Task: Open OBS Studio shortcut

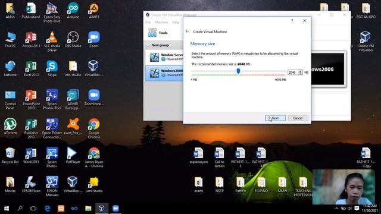Action: (x=73, y=40)
